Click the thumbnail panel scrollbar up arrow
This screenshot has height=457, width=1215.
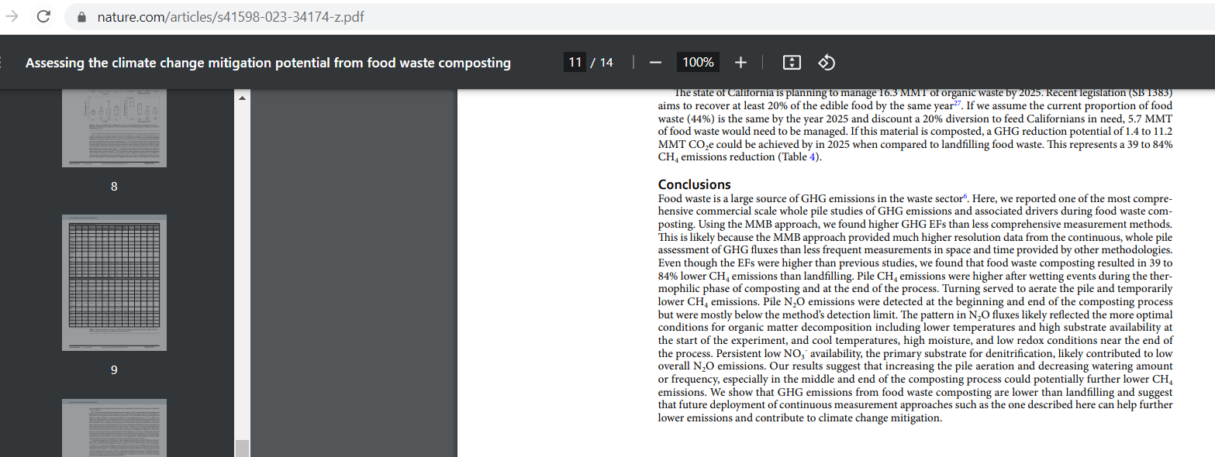tap(241, 98)
